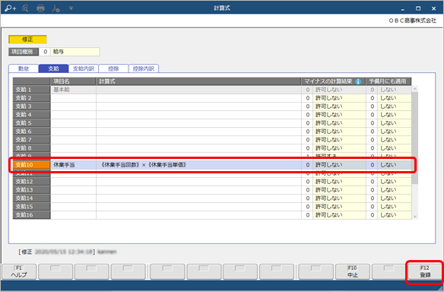Click the 基本給 item name cell
444x292 pixels.
[x=73, y=90]
